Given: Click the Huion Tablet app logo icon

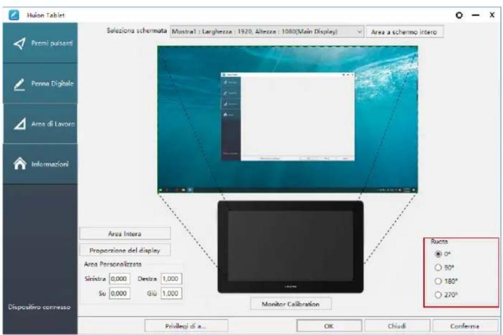Looking at the screenshot, I should (14, 15).
